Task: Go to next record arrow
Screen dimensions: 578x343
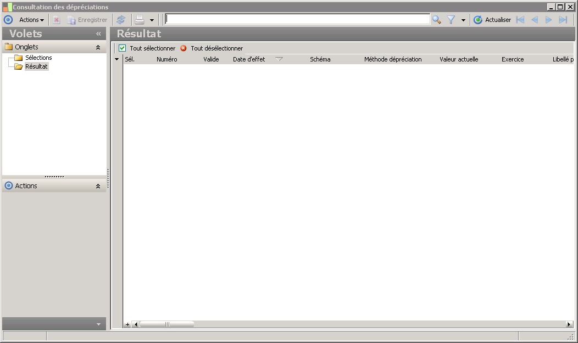Action: pyautogui.click(x=548, y=20)
